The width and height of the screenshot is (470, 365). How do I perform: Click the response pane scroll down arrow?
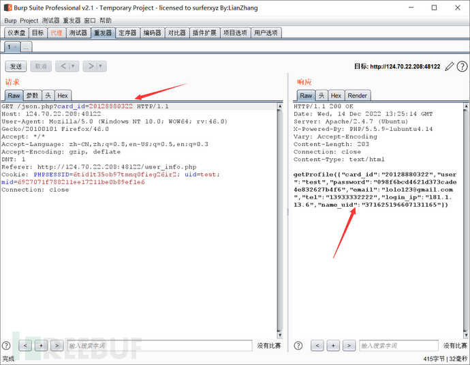pos(466,335)
